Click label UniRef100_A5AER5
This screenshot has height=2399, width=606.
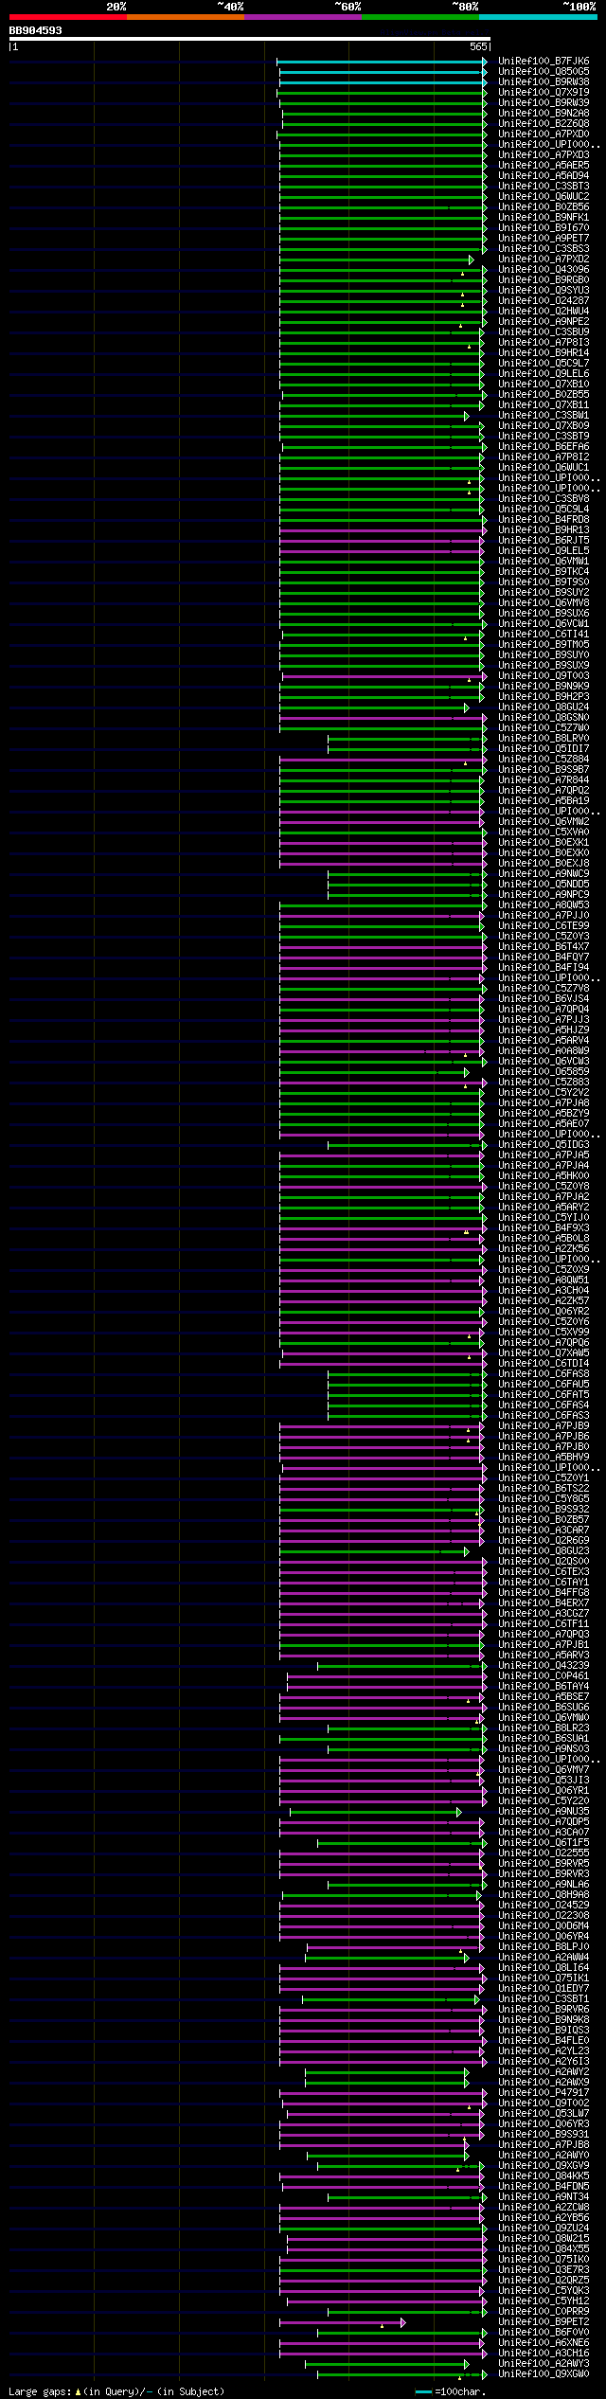point(544,166)
